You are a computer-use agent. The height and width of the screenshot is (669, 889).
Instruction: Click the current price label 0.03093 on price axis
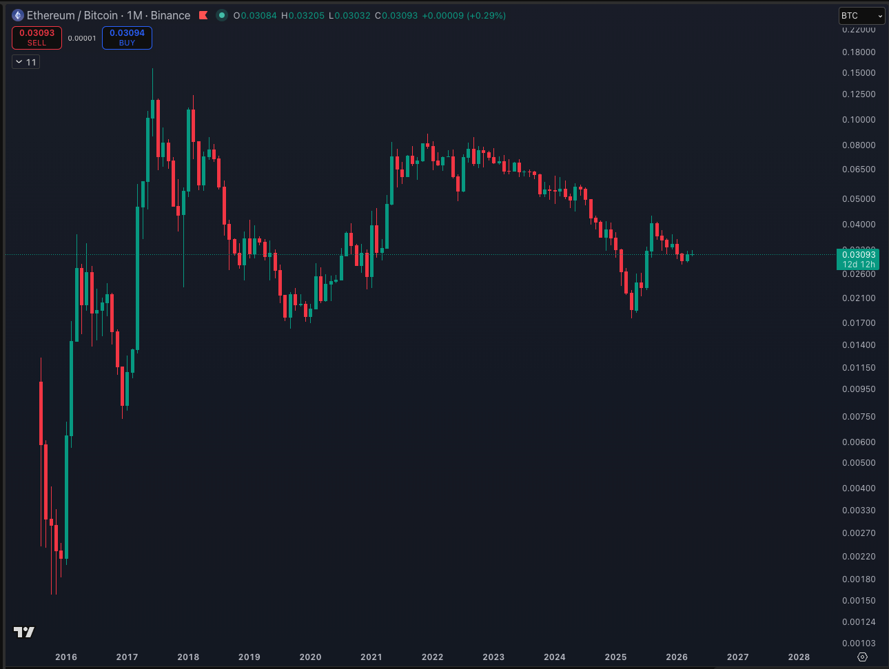857,255
